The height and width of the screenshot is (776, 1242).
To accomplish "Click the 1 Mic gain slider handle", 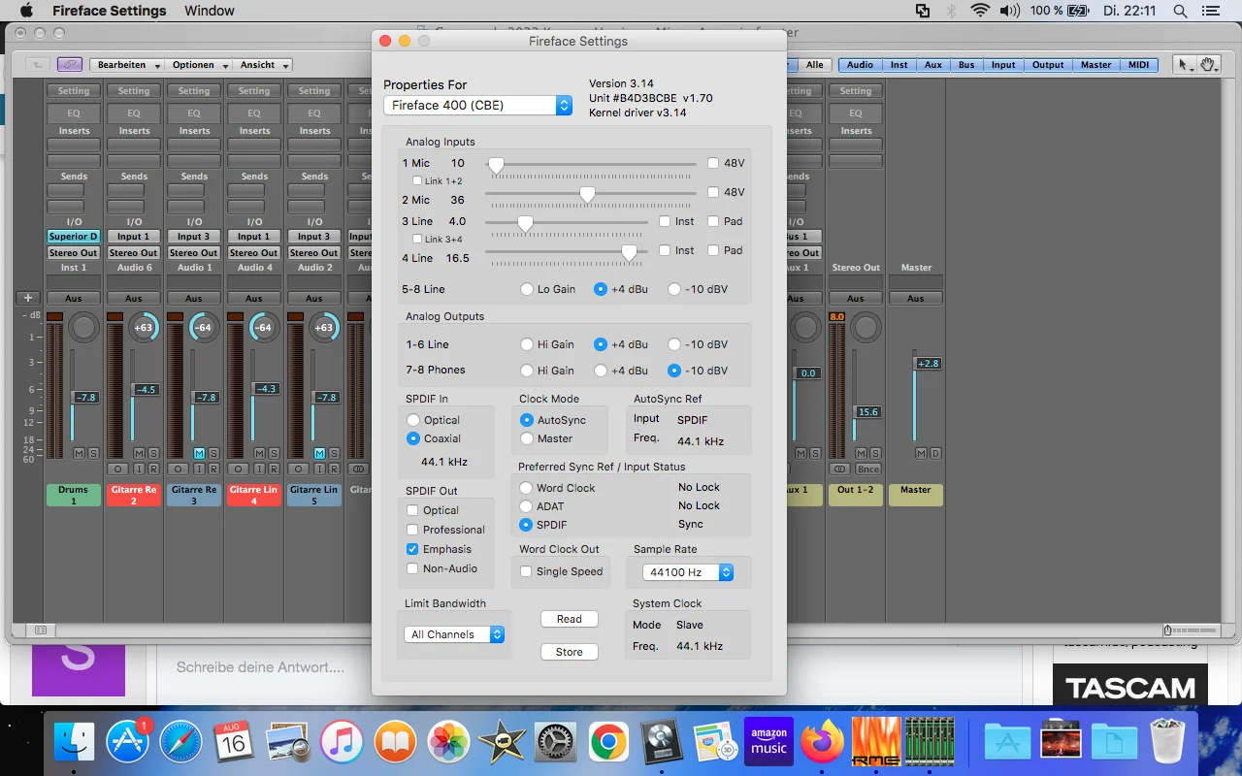I will 496,166.
